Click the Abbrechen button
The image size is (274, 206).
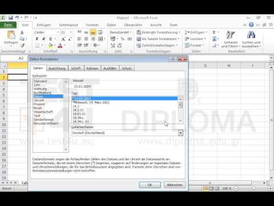(175, 185)
